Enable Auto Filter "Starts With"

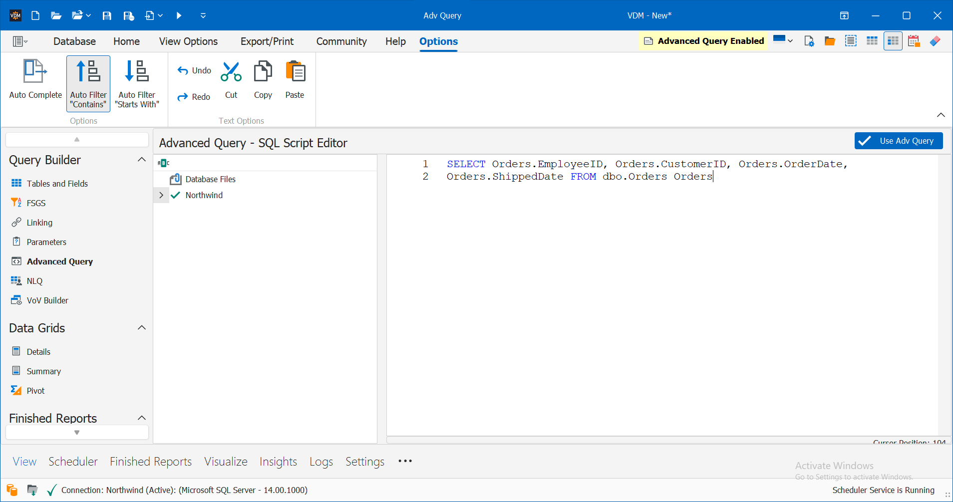[x=137, y=84]
